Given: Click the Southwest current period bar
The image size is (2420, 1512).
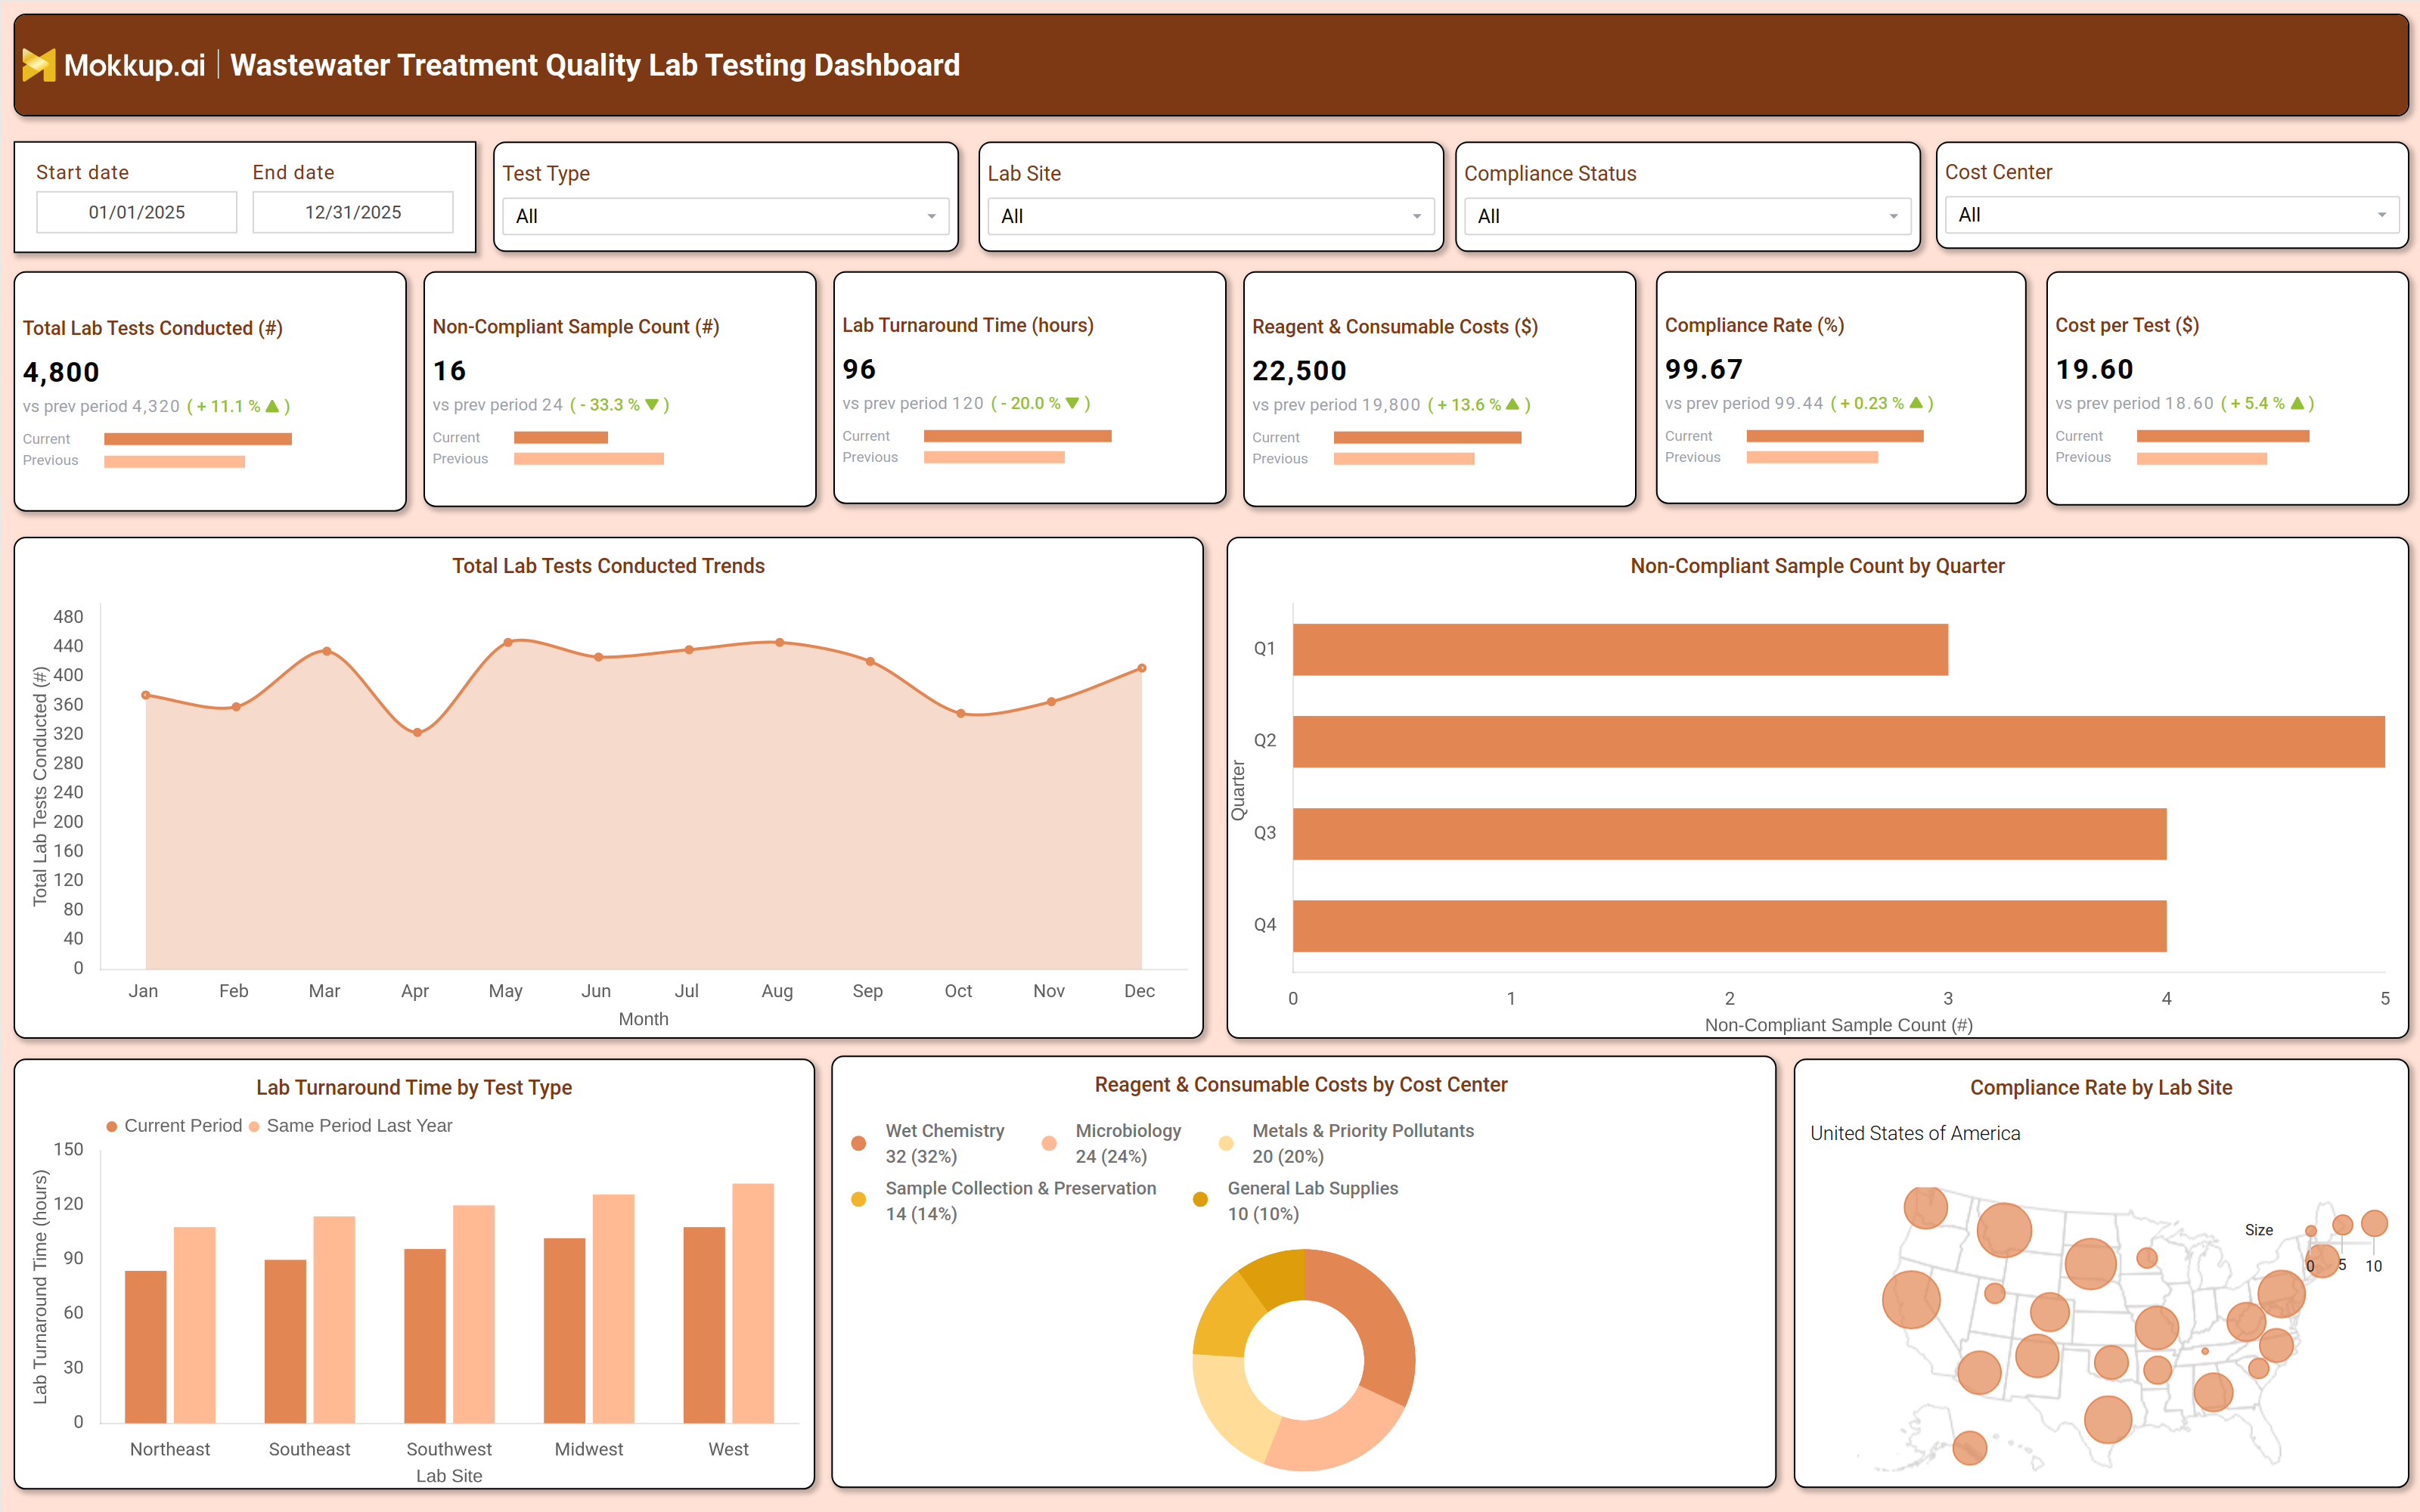Looking at the screenshot, I should 425,1336.
